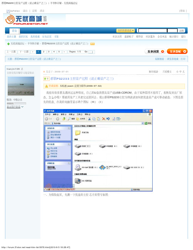Viewport: 193px width, 250px height.
Task: Go to 上一主题 previous topic
Action: 11,52
